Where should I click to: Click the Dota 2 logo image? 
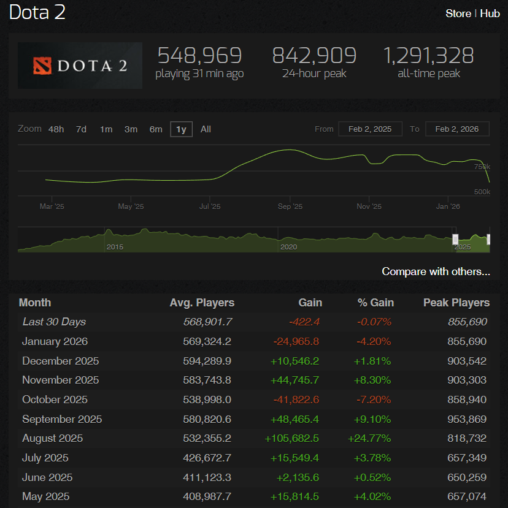79,65
